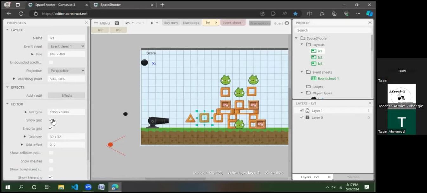Click the project Search field
This screenshot has height=193, width=427.
tap(332, 30)
